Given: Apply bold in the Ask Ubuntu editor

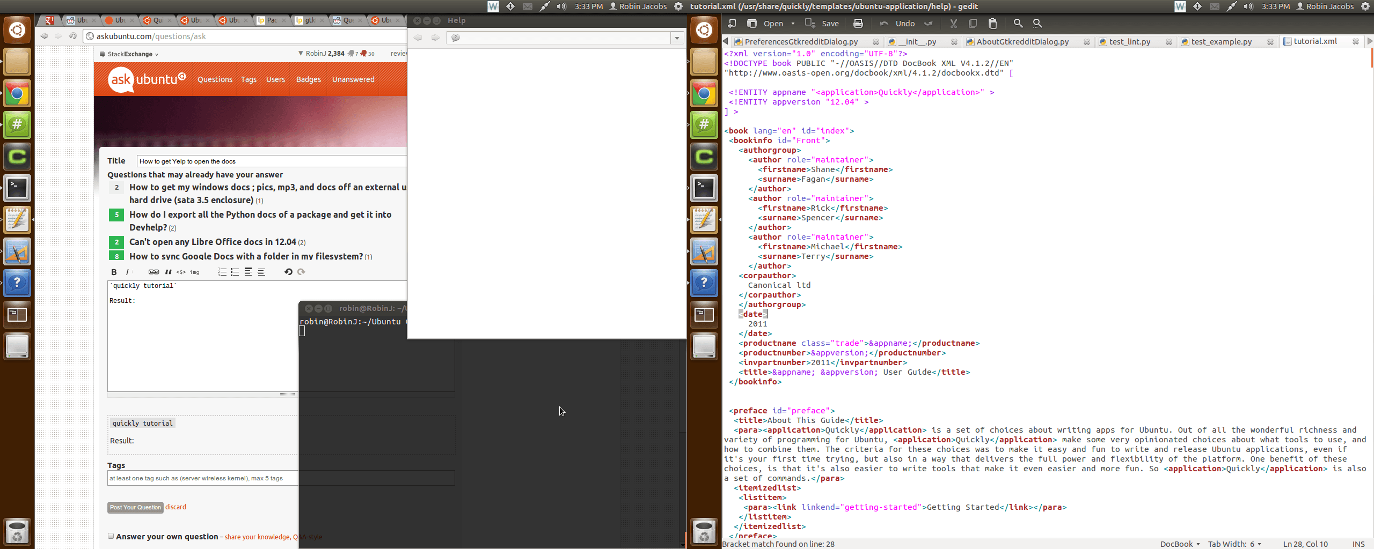Looking at the screenshot, I should pos(114,272).
